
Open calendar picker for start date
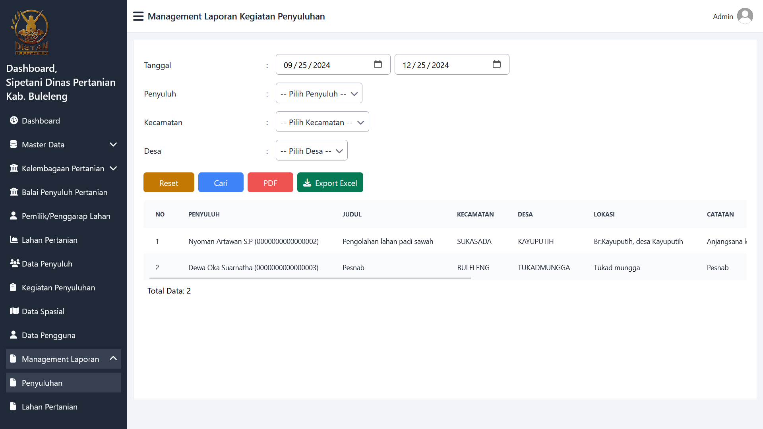click(378, 64)
